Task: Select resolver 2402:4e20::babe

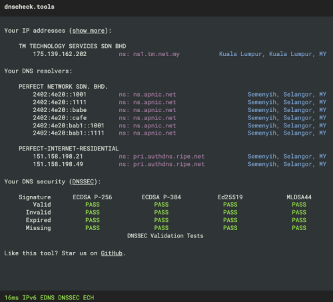Action: [x=60, y=110]
